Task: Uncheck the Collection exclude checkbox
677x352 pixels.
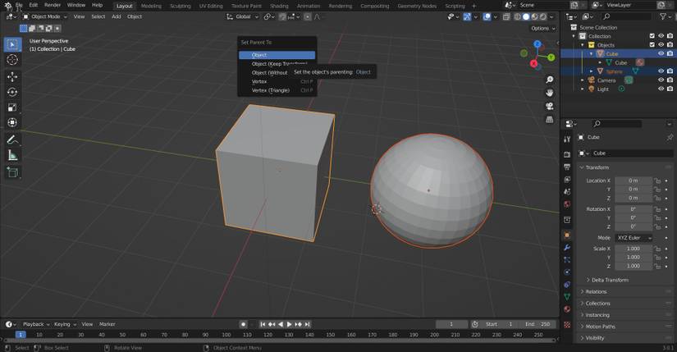Action: 652,36
